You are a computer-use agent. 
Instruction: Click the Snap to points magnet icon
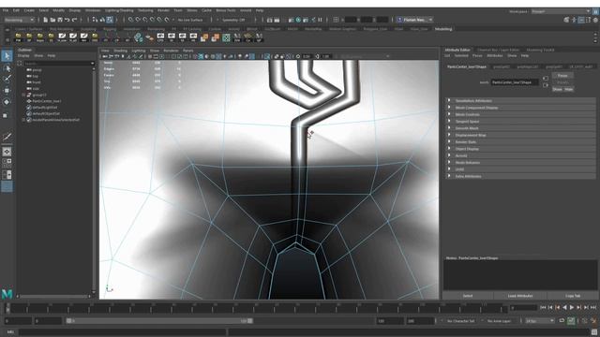[x=145, y=20]
